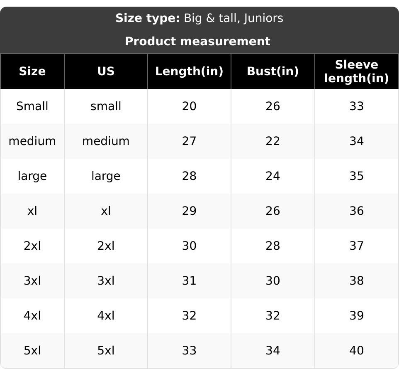Select 2xl in the US column

(x=106, y=246)
